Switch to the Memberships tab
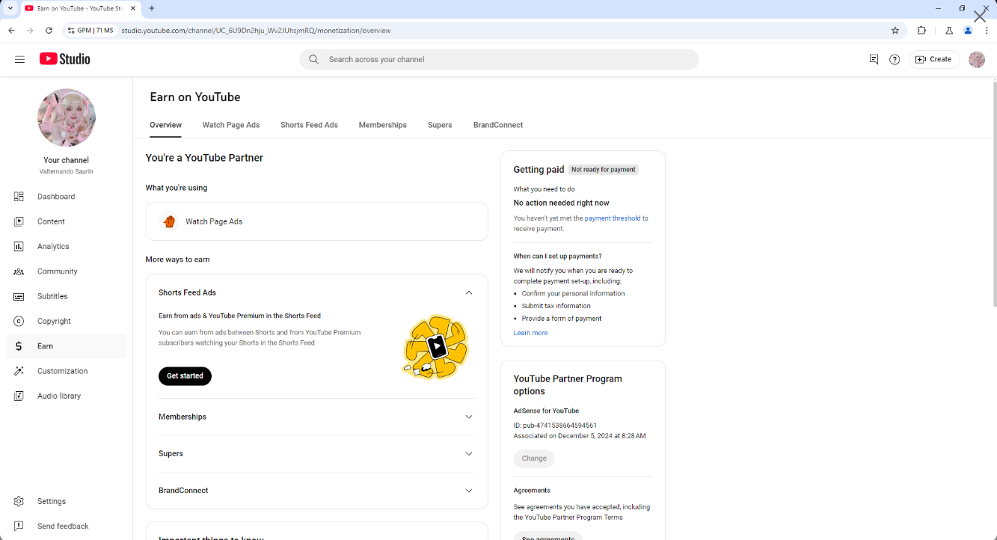The image size is (997, 540). pos(382,125)
